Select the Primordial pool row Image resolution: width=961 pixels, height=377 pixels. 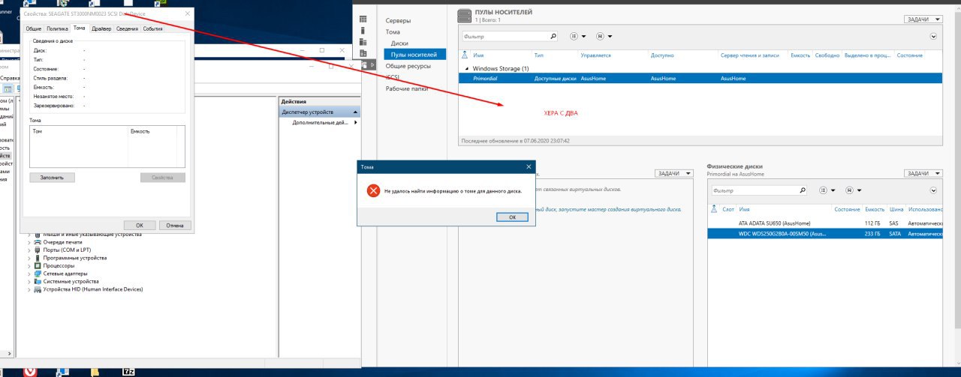(x=700, y=78)
